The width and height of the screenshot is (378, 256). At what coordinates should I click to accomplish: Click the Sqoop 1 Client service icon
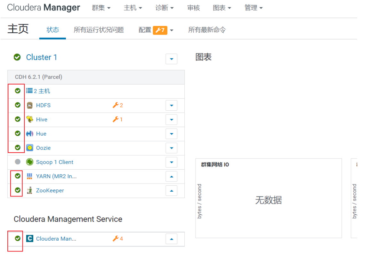coord(30,162)
